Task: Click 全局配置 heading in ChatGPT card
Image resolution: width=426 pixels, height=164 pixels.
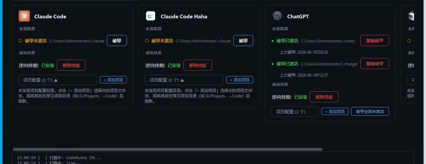Action: click(x=280, y=28)
